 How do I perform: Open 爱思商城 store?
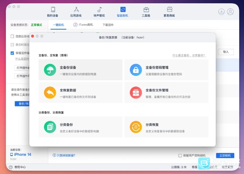(x=169, y=12)
